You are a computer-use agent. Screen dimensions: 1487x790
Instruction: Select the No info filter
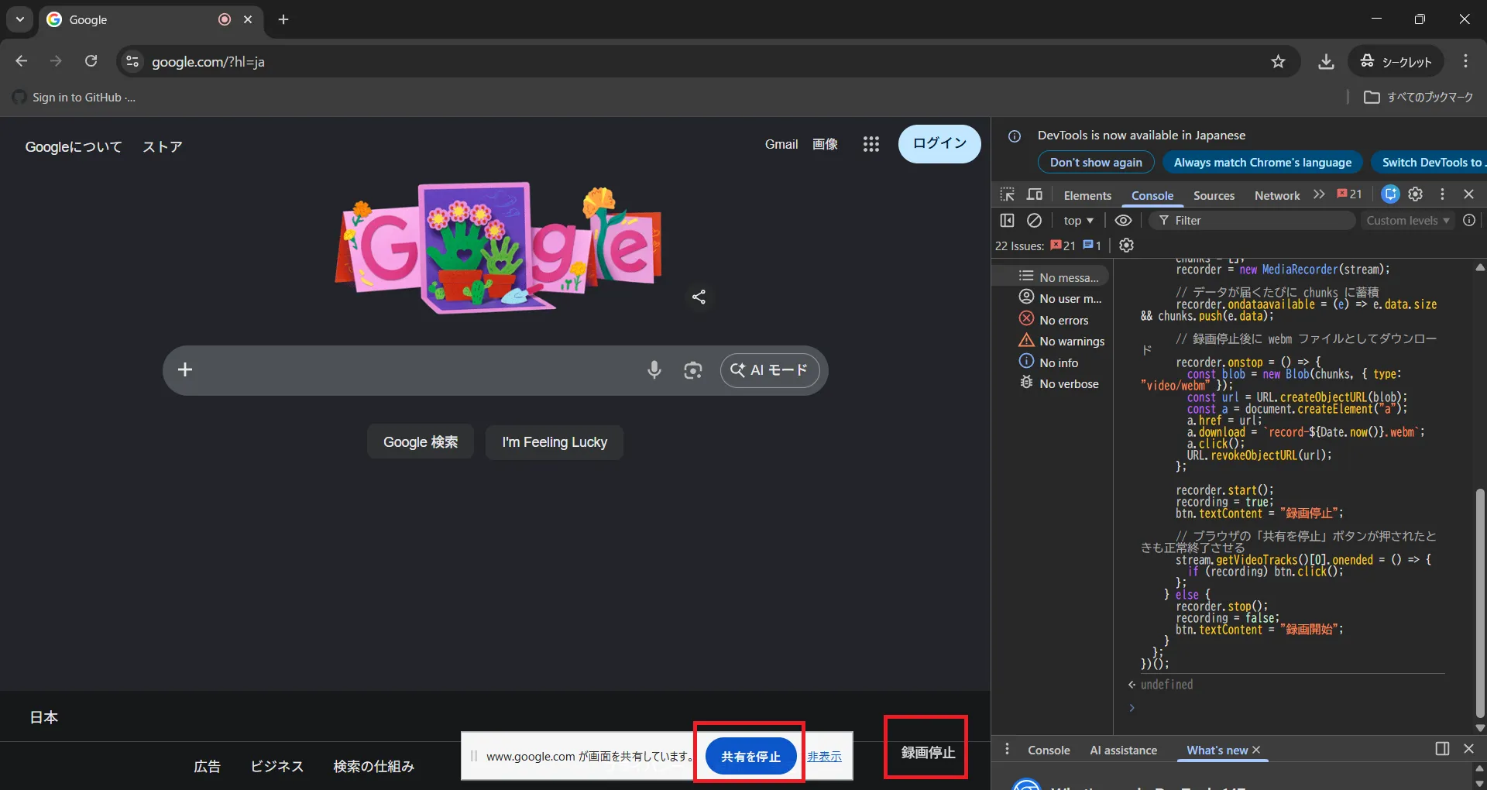(x=1049, y=362)
